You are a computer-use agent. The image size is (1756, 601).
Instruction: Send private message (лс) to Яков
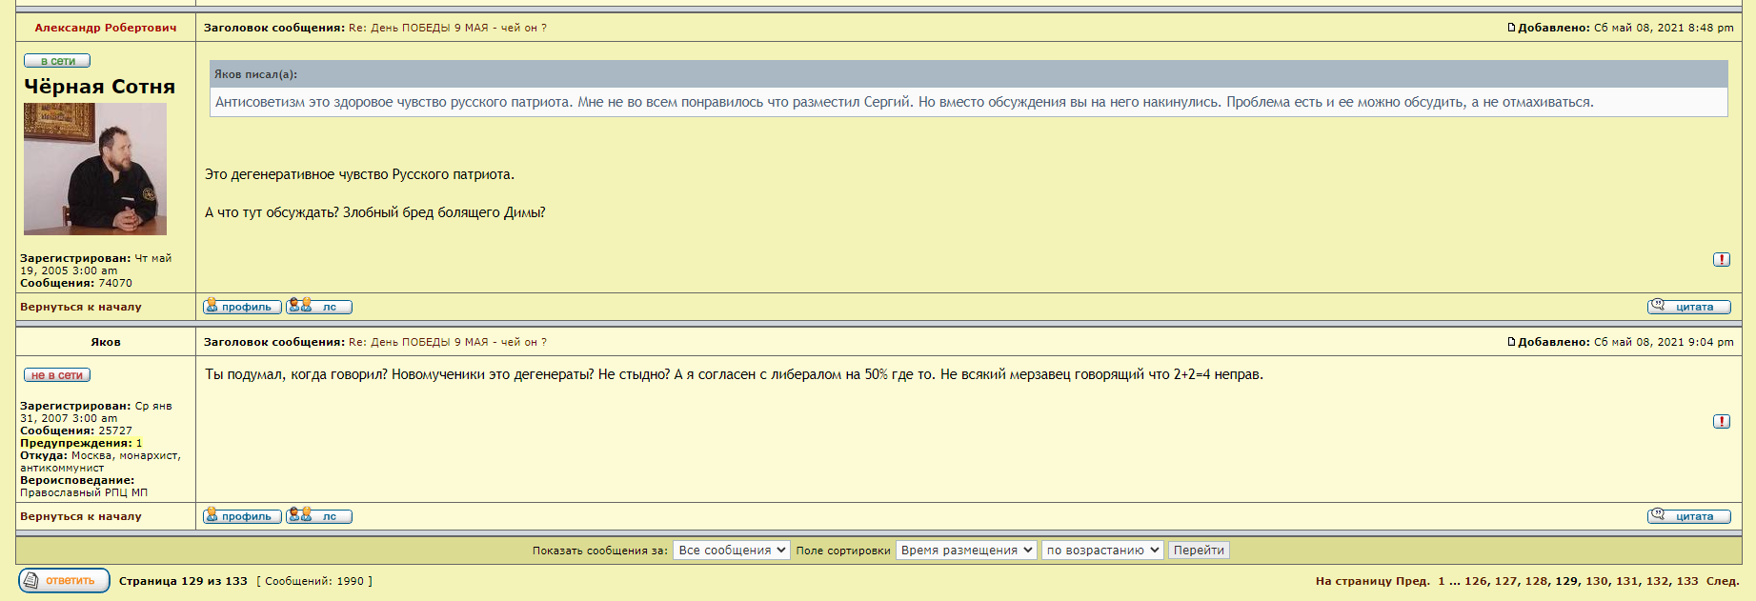click(319, 516)
